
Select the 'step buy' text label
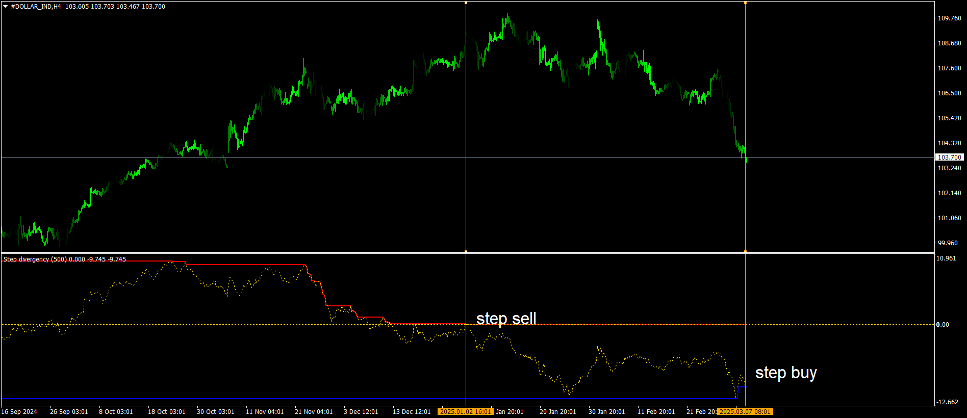tap(786, 373)
